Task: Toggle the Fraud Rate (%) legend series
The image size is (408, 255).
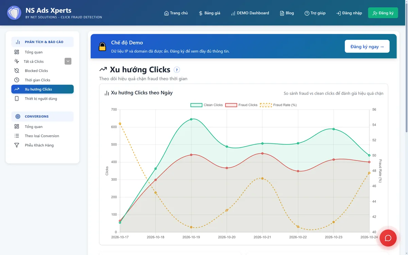Action: click(278, 105)
